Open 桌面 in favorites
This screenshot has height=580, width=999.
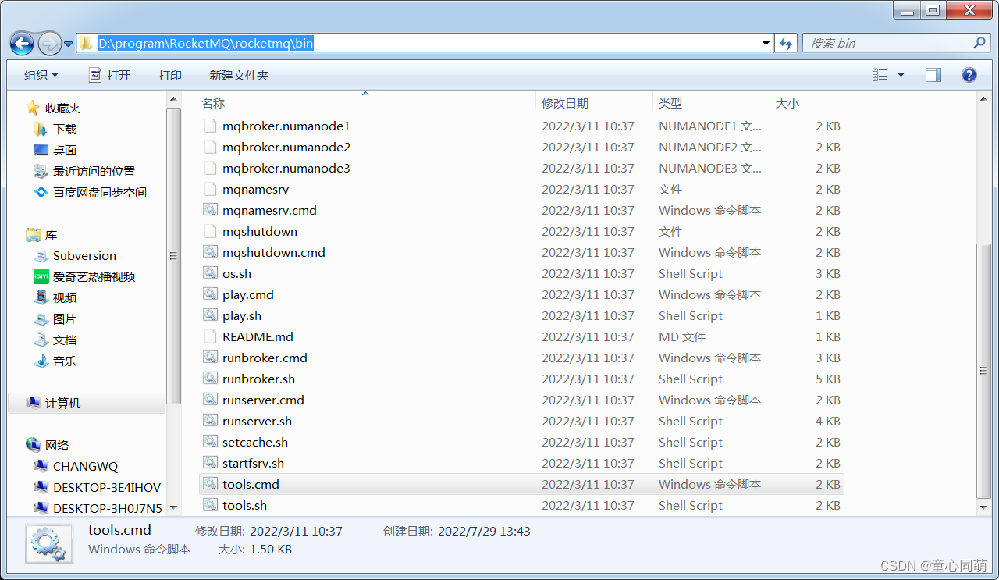click(x=65, y=150)
